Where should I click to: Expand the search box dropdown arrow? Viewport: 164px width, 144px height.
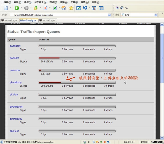156,15
